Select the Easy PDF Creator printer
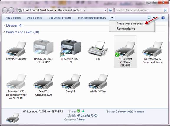This screenshot has height=126, width=170. 16,51
